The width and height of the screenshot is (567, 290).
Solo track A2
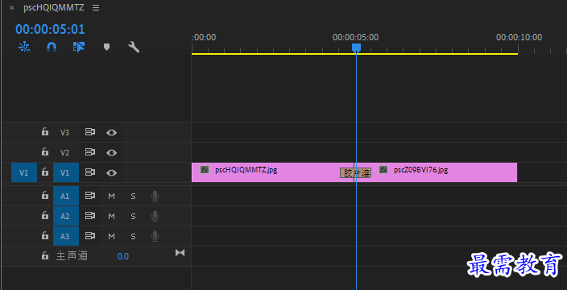(133, 216)
